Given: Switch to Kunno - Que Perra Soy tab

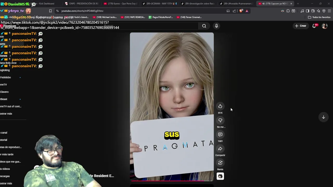Looking at the screenshot, I should pyautogui.click(x=121, y=4).
